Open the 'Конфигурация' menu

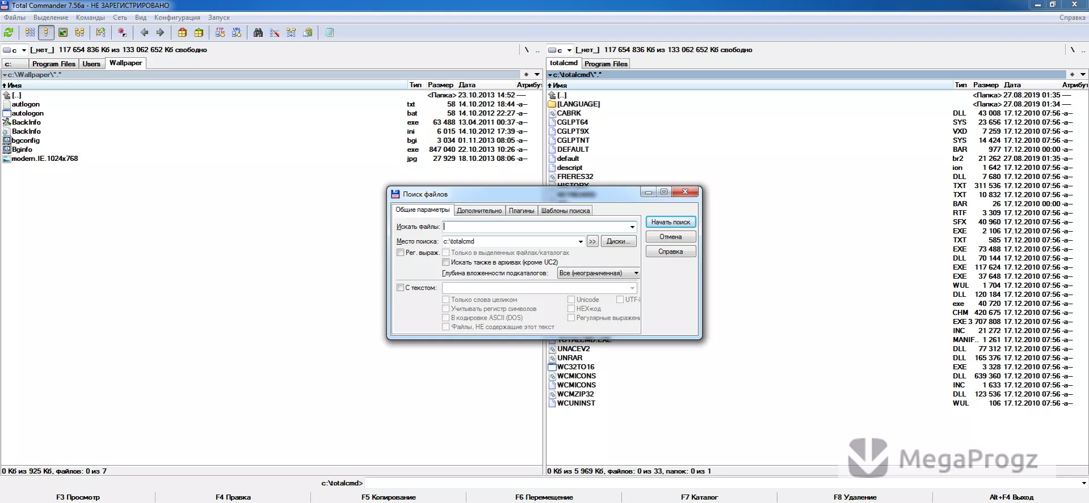click(177, 18)
